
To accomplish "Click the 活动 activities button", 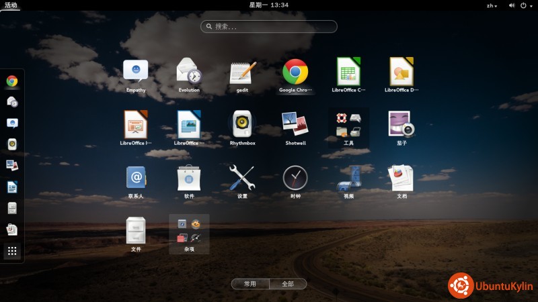I will [x=11, y=5].
